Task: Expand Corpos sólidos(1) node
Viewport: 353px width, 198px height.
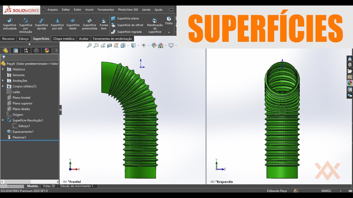Action: tap(3, 86)
